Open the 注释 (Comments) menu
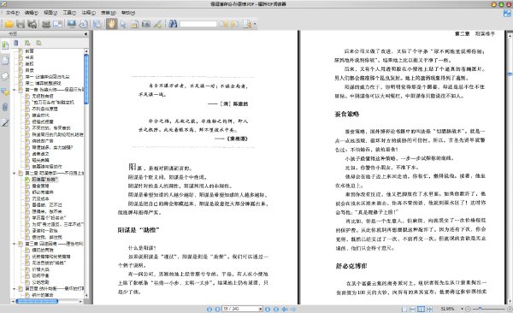Image resolution: width=513 pixels, height=313 pixels. (x=89, y=13)
